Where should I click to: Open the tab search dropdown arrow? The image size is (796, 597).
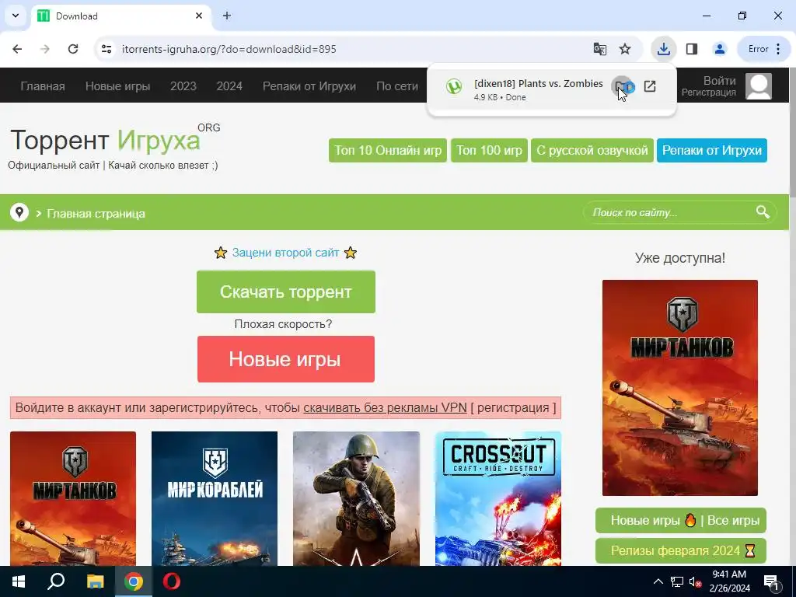pyautogui.click(x=16, y=16)
